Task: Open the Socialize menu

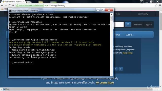Action: (138, 25)
